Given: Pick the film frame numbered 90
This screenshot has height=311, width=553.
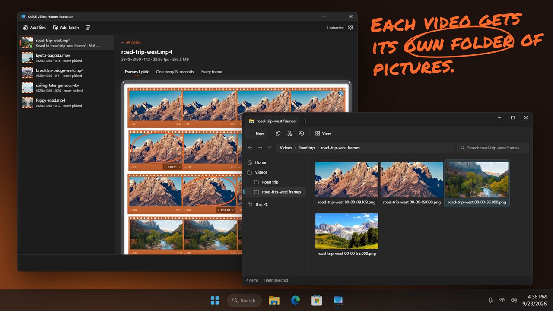Looking at the screenshot, I should (210, 105).
